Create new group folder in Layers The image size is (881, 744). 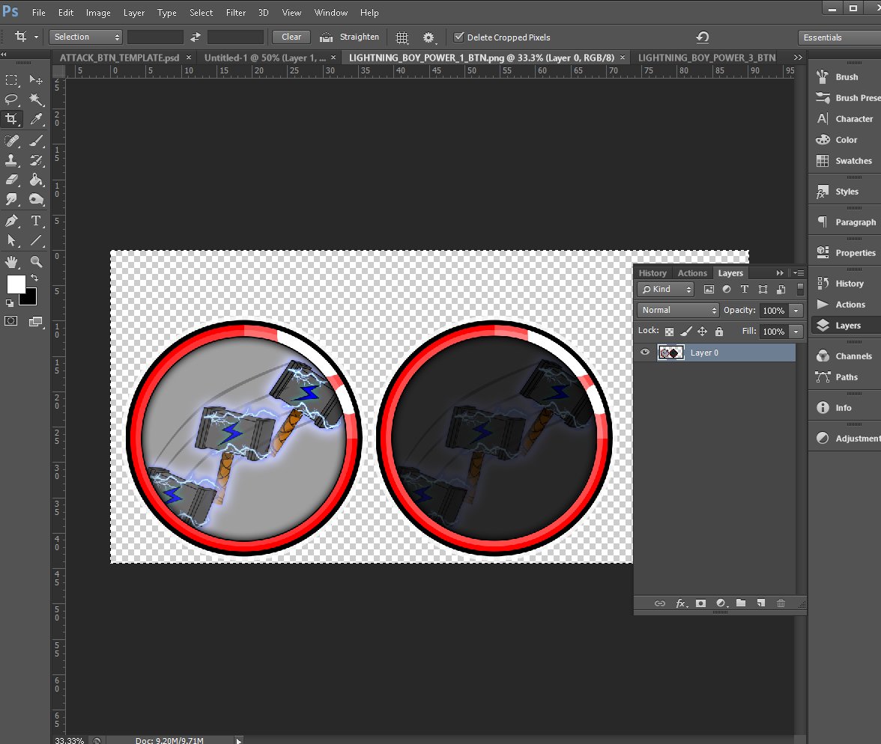pos(741,603)
